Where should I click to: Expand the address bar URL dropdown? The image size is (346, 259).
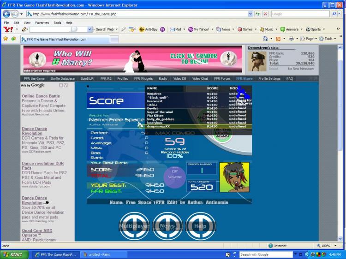coord(251,14)
